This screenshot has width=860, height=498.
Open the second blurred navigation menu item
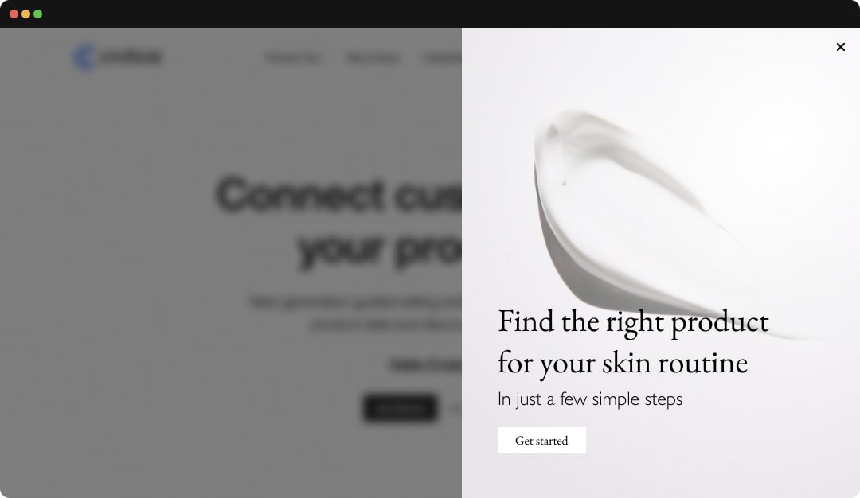point(373,57)
